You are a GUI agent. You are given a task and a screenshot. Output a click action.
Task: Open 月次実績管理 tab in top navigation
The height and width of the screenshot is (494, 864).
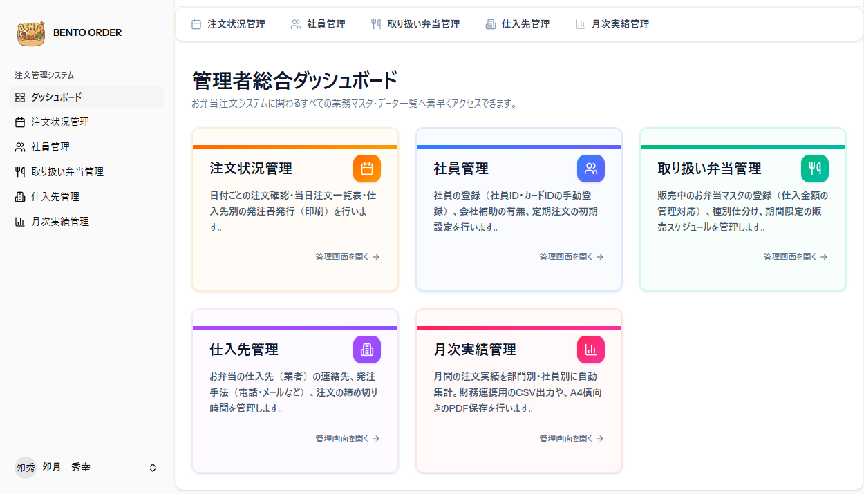612,24
